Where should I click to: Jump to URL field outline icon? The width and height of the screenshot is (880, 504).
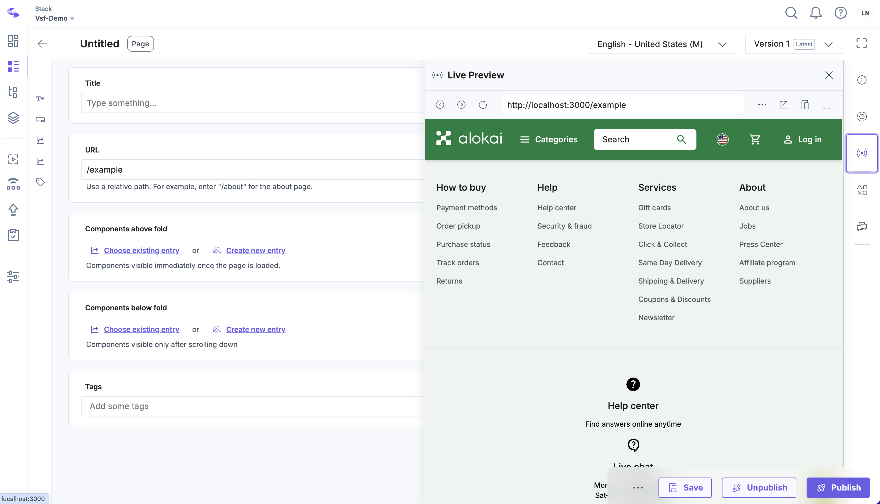40,120
